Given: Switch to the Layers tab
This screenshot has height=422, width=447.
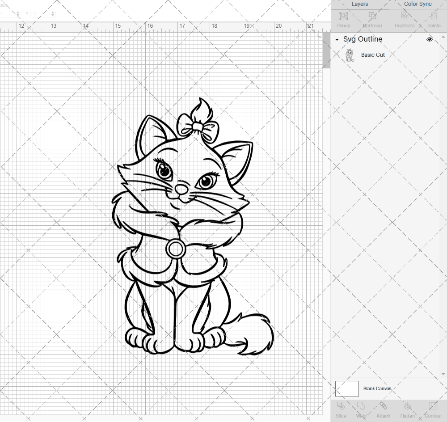Looking at the screenshot, I should click(x=359, y=4).
